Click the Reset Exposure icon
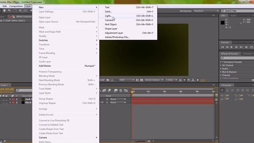The image size is (254, 143). pos(198,80)
